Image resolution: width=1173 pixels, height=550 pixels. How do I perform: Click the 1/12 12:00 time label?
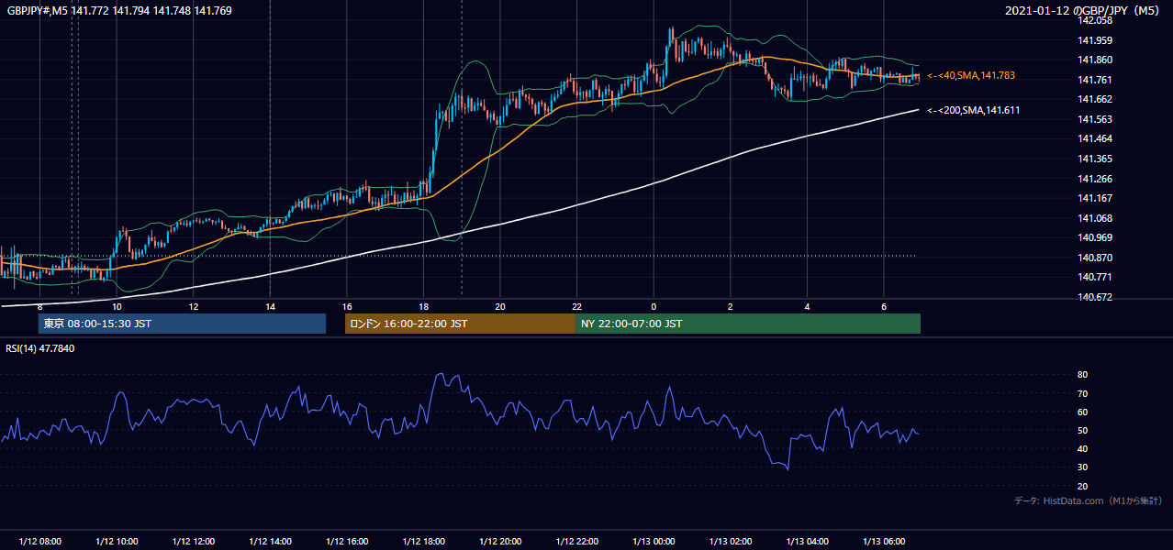(x=194, y=541)
